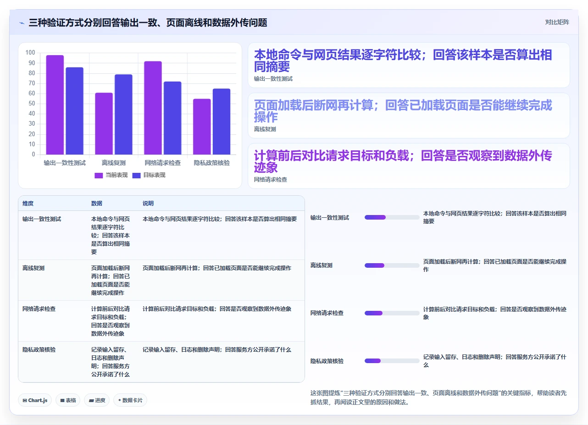Click the 离线复测 target-performance bar in chart
Screen dimensions: 588x425
click(x=123, y=115)
